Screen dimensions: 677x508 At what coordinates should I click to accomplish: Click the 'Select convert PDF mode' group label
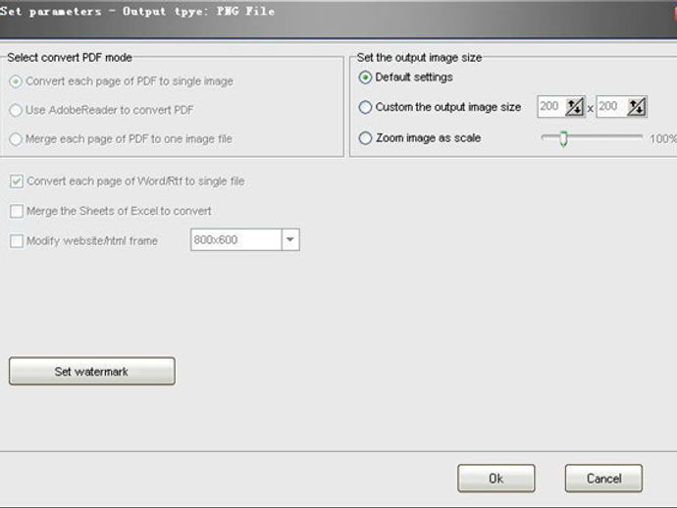pyautogui.click(x=70, y=58)
